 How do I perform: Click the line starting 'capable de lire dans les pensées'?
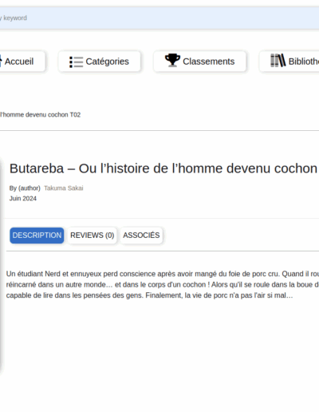point(149,295)
